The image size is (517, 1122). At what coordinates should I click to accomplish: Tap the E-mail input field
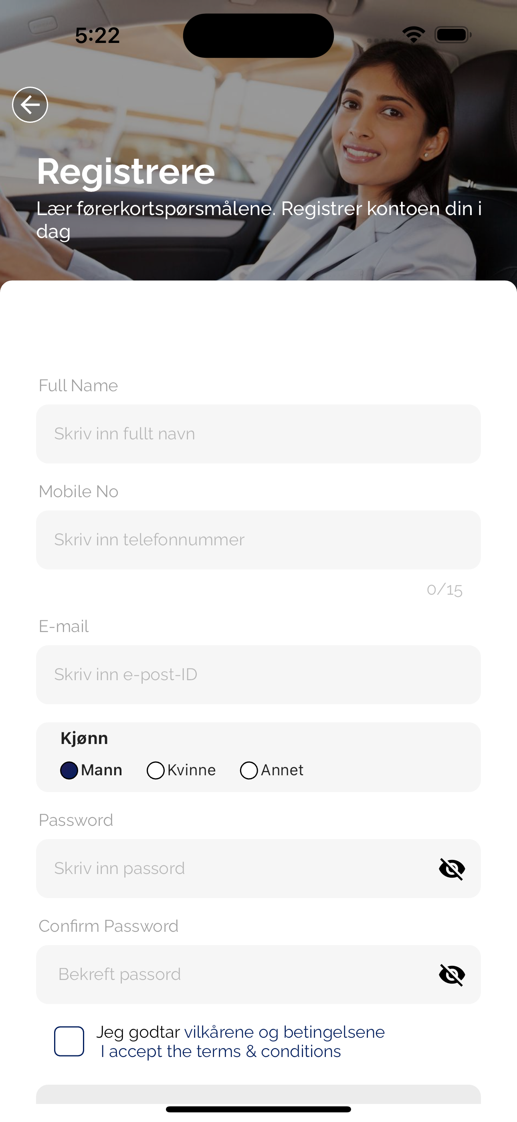pyautogui.click(x=258, y=674)
